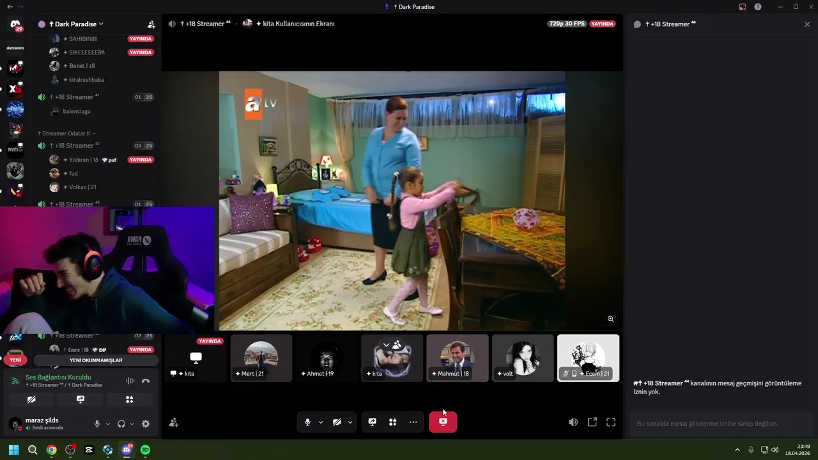Click YAYINDA badge next to SIKEEEEEEİM
The image size is (818, 460).
point(141,52)
